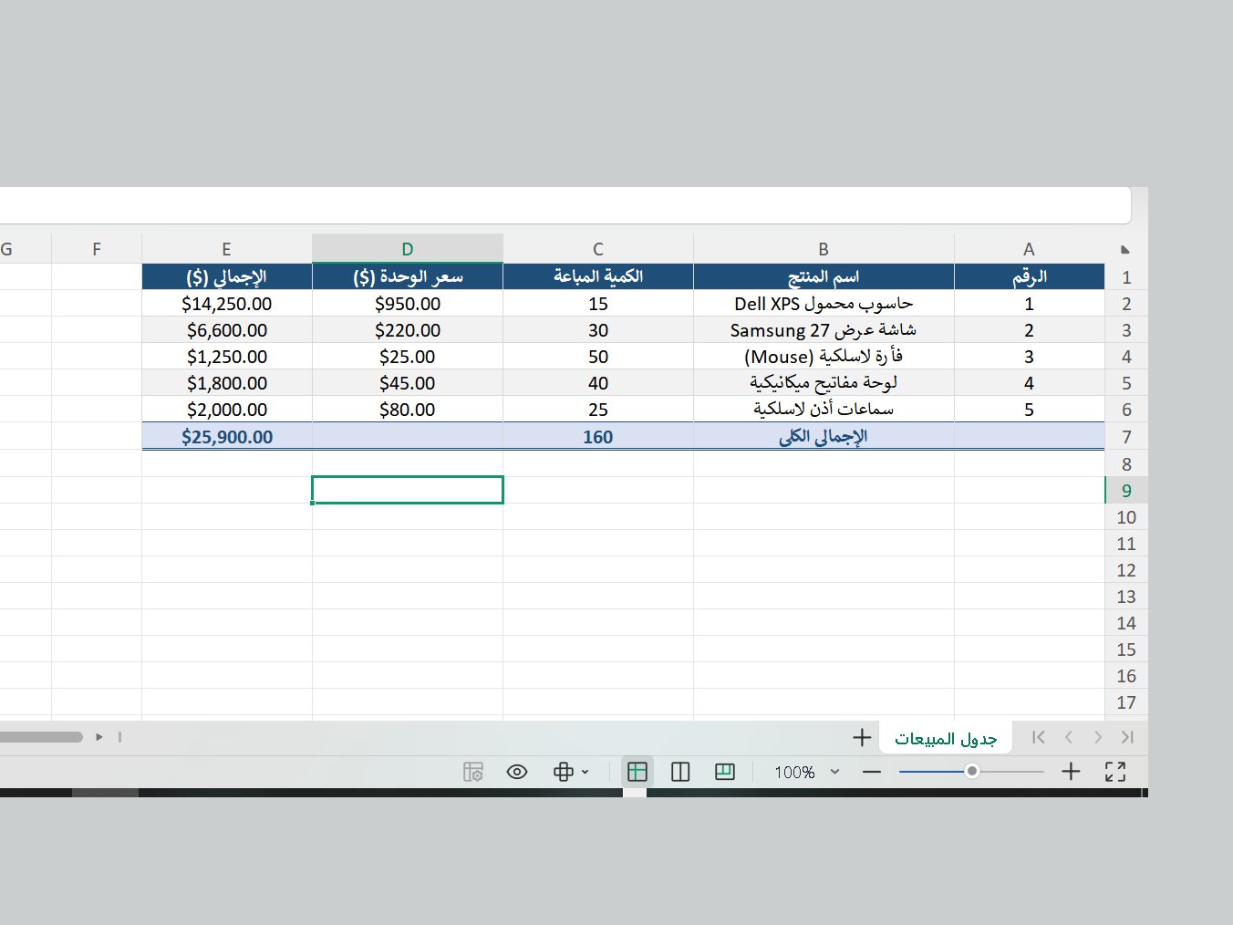Select the header cell الكمية المباعة
This screenshot has height=925, width=1233.
tap(598, 276)
